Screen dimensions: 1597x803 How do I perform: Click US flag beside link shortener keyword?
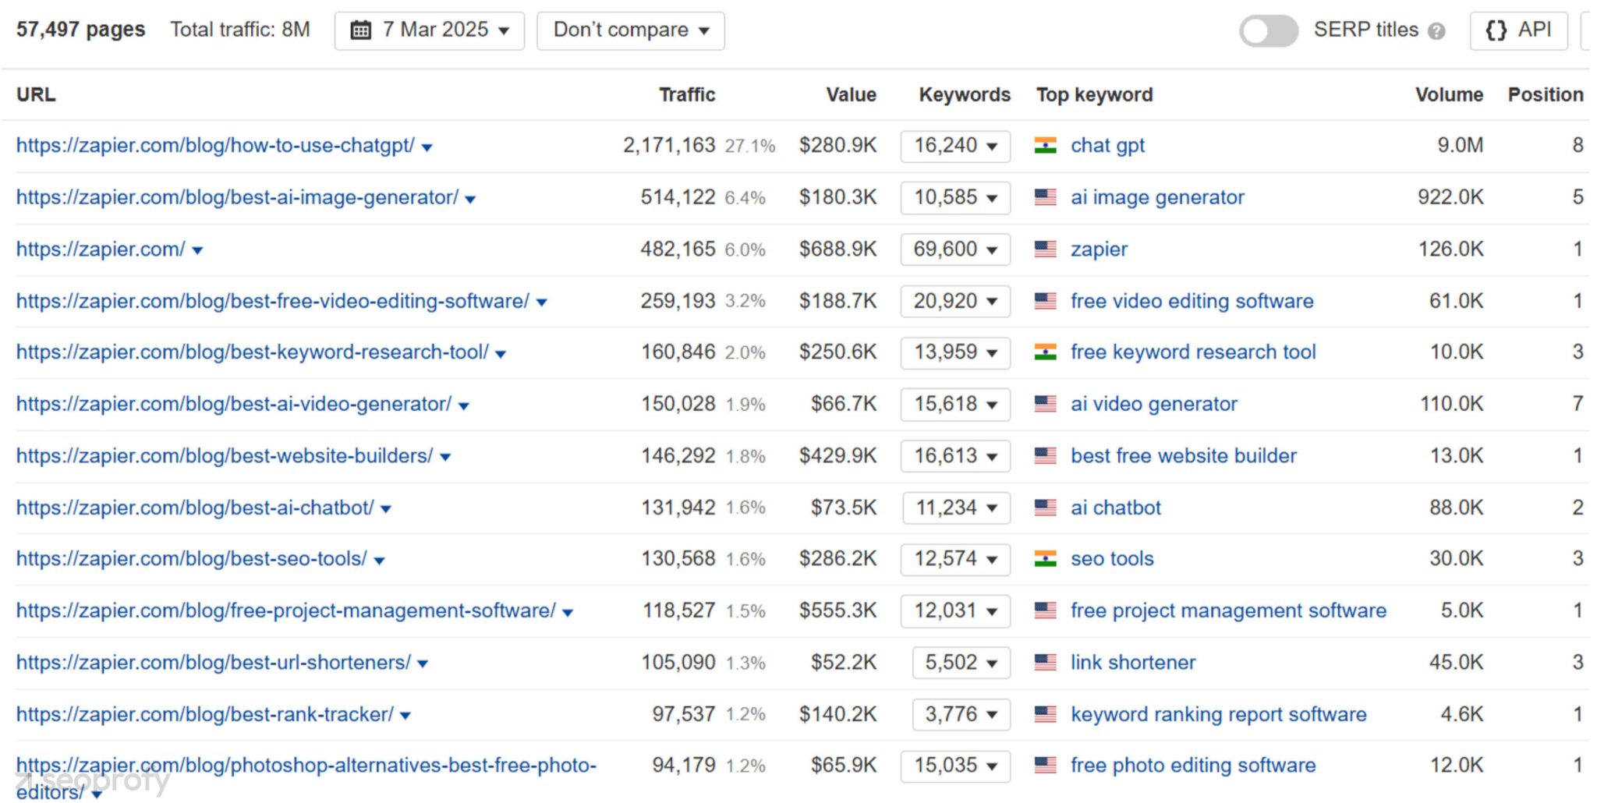[1045, 663]
